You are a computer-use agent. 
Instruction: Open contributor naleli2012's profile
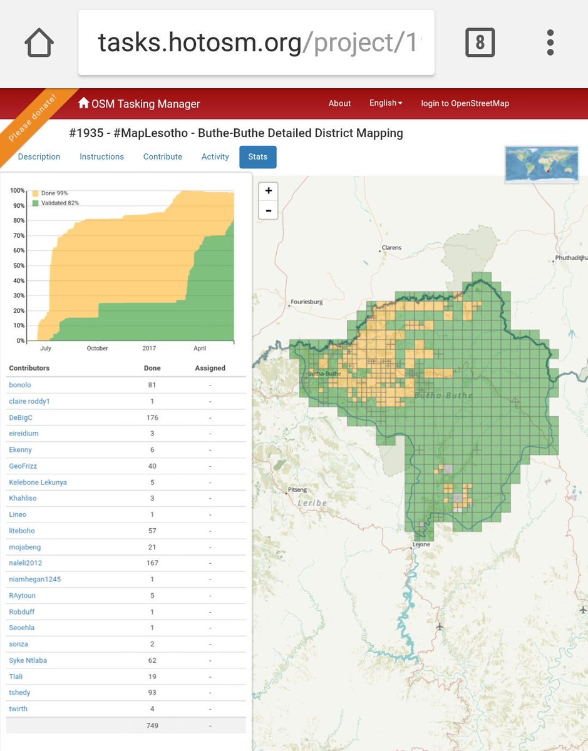click(x=26, y=563)
